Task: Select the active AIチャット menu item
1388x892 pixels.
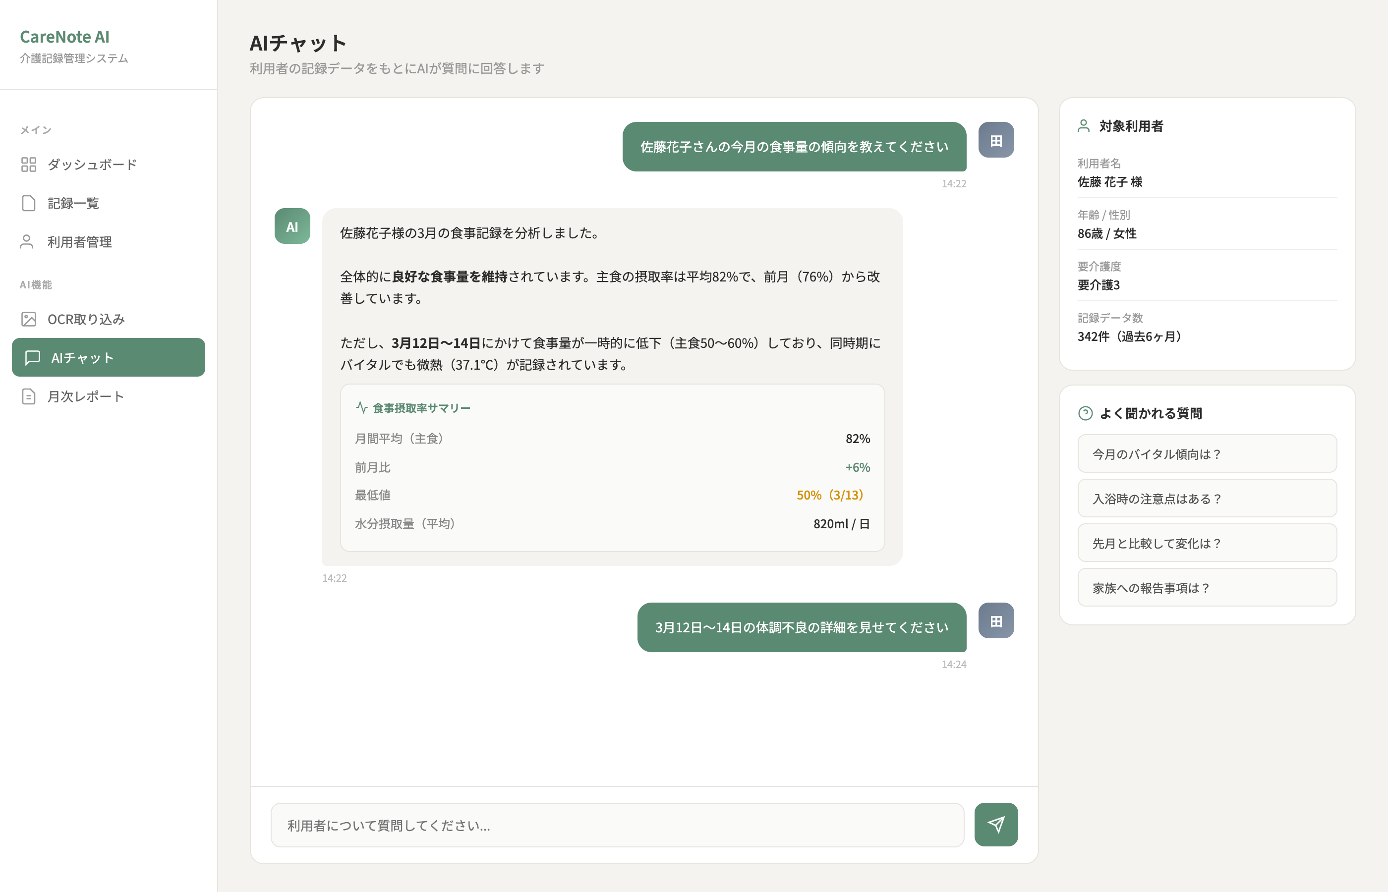Action: click(109, 357)
